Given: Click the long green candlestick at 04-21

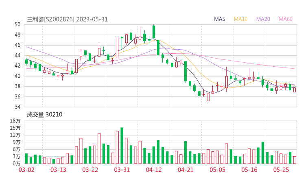Looking at the screenshot, I should click(185, 71).
